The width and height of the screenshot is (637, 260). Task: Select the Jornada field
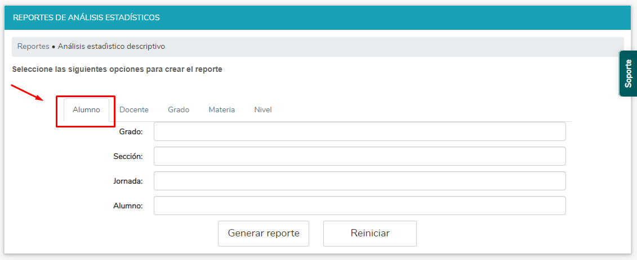359,181
